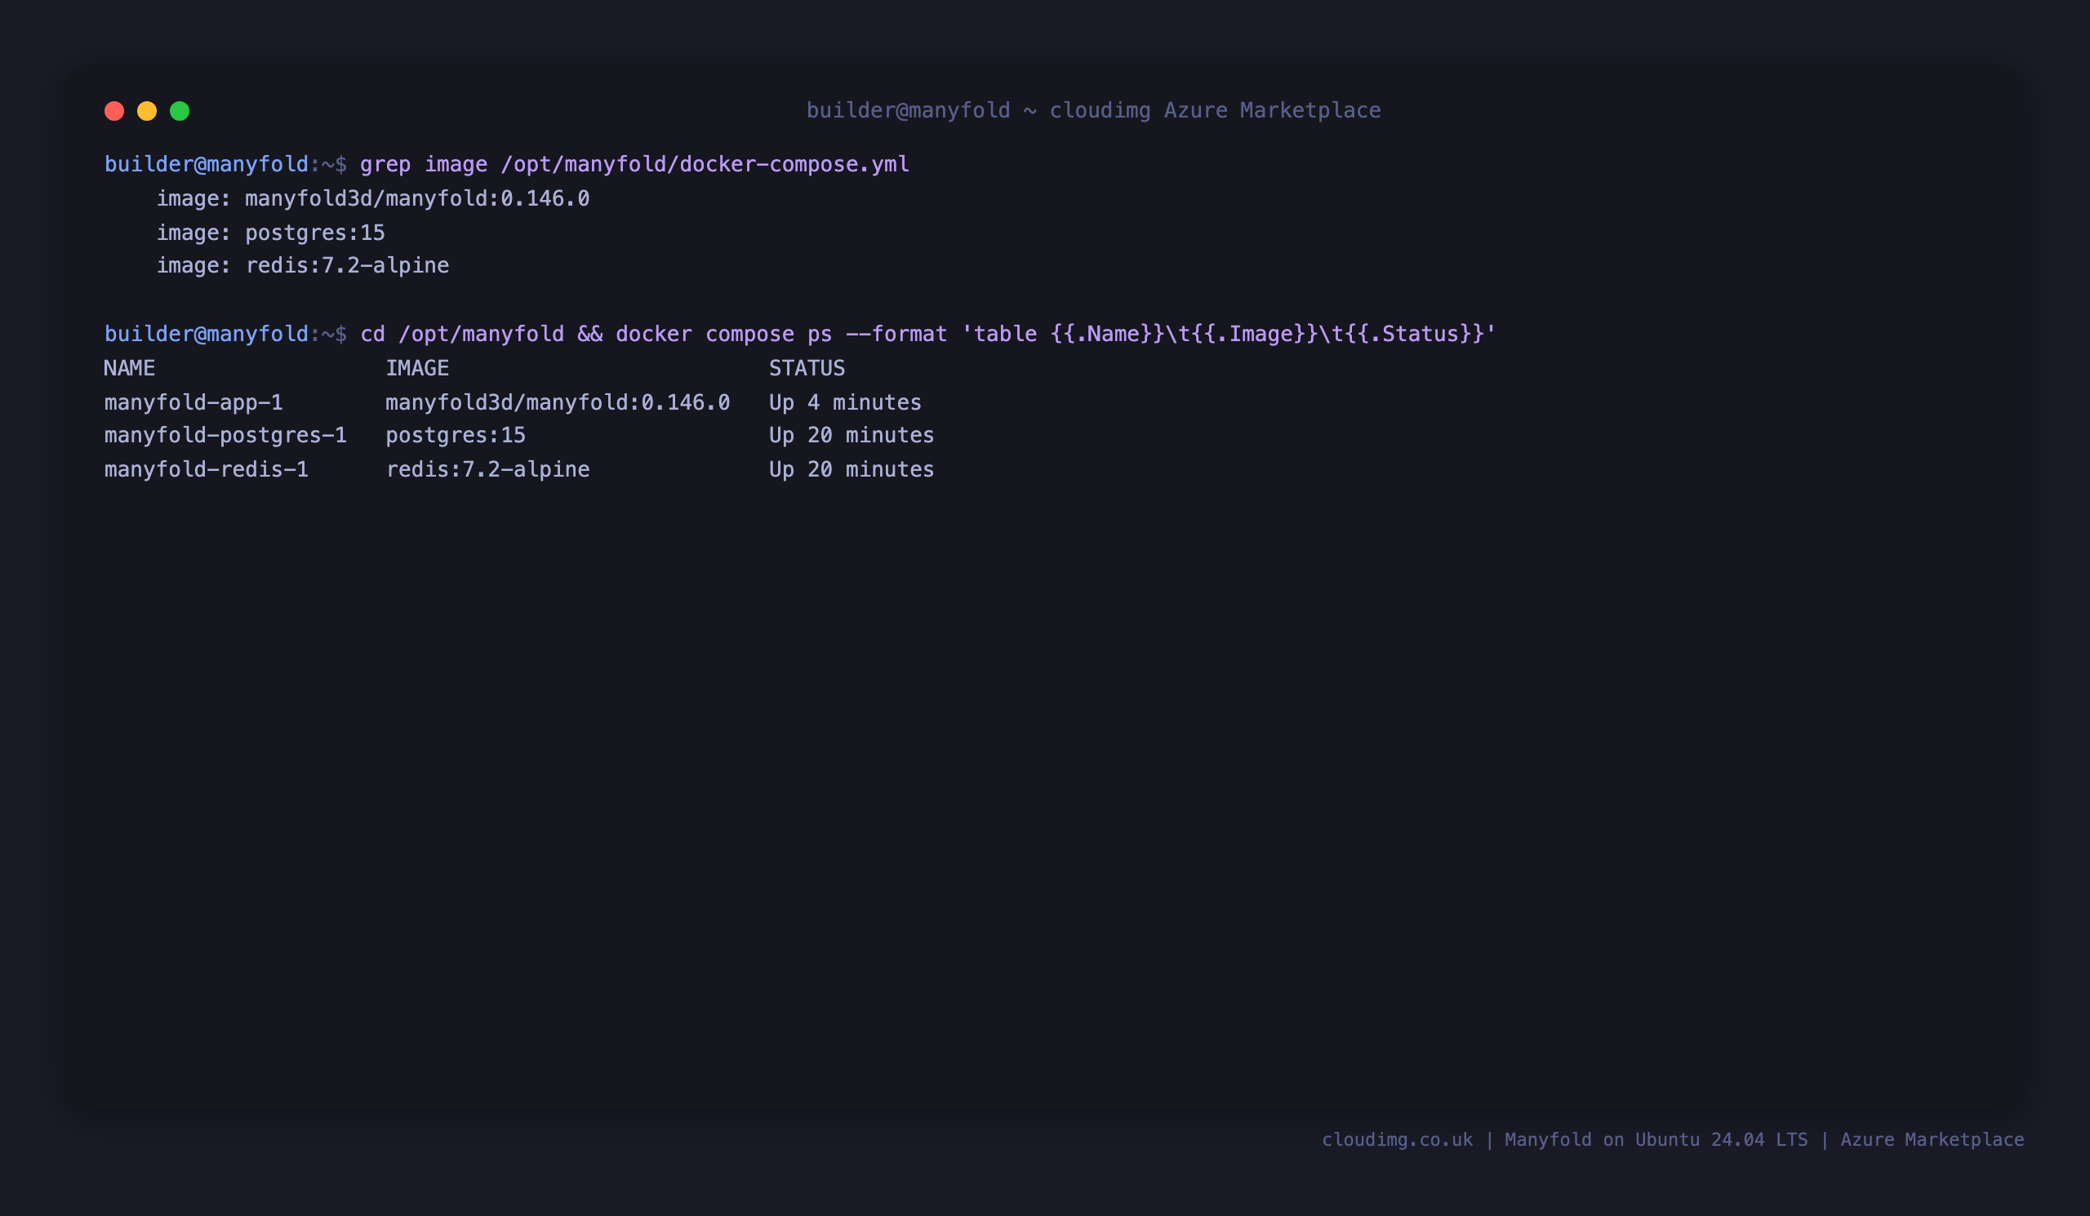Click the STATUS column header
Screen dimensions: 2090x1216
pyautogui.click(x=807, y=368)
